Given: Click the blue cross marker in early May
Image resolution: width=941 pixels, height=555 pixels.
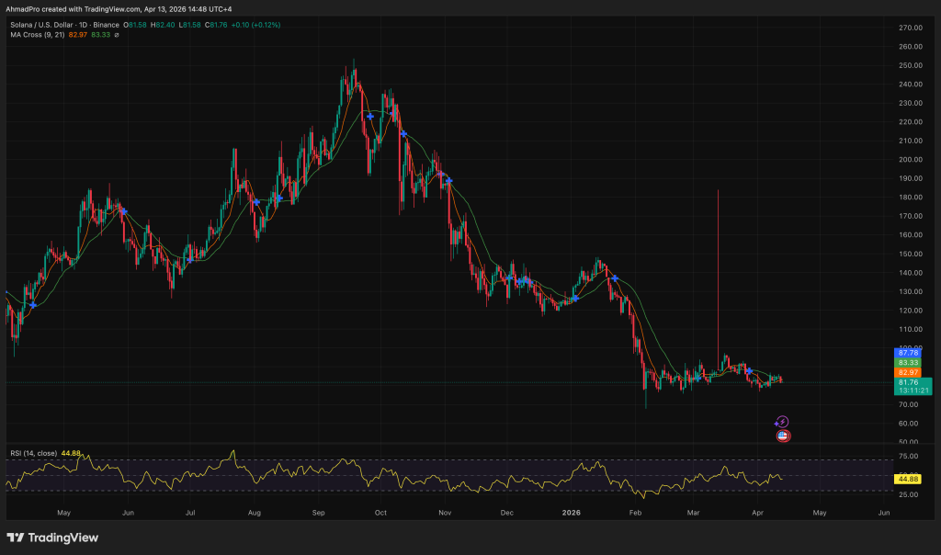Looking at the screenshot, I should point(34,304).
